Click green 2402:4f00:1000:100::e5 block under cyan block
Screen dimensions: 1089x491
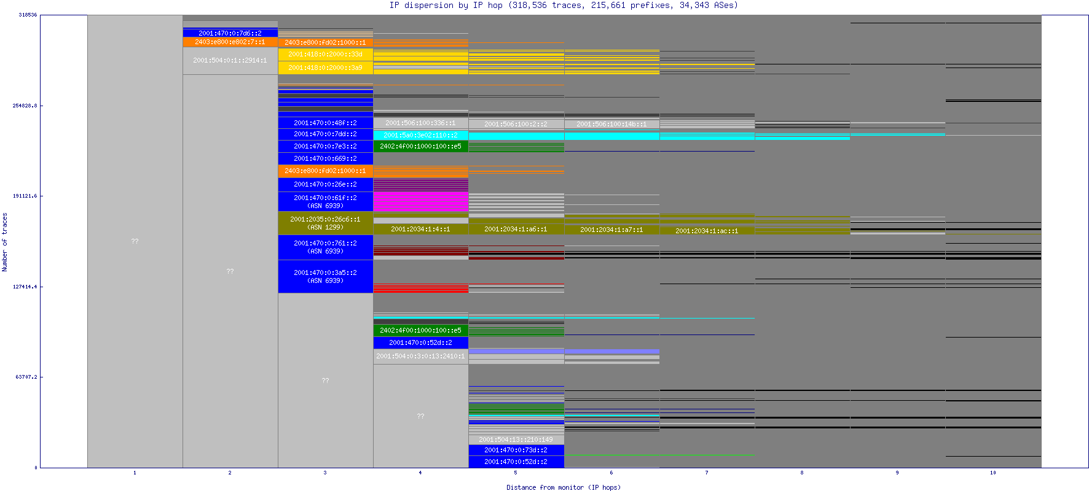(x=420, y=147)
